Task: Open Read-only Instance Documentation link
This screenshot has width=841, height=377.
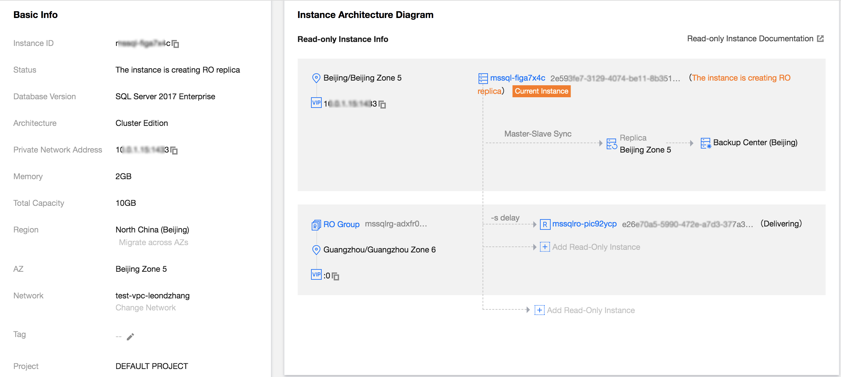Action: [750, 39]
